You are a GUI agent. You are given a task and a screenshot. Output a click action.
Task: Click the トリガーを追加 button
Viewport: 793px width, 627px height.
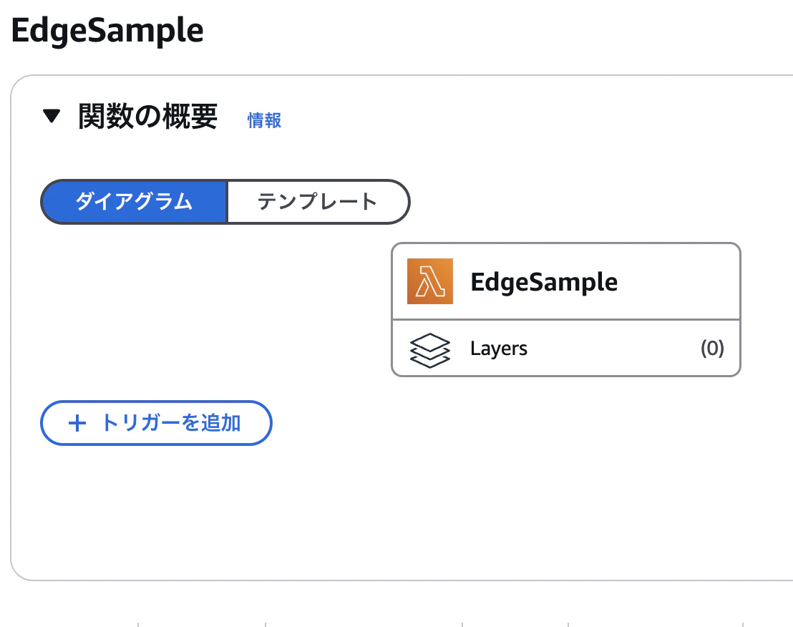156,423
